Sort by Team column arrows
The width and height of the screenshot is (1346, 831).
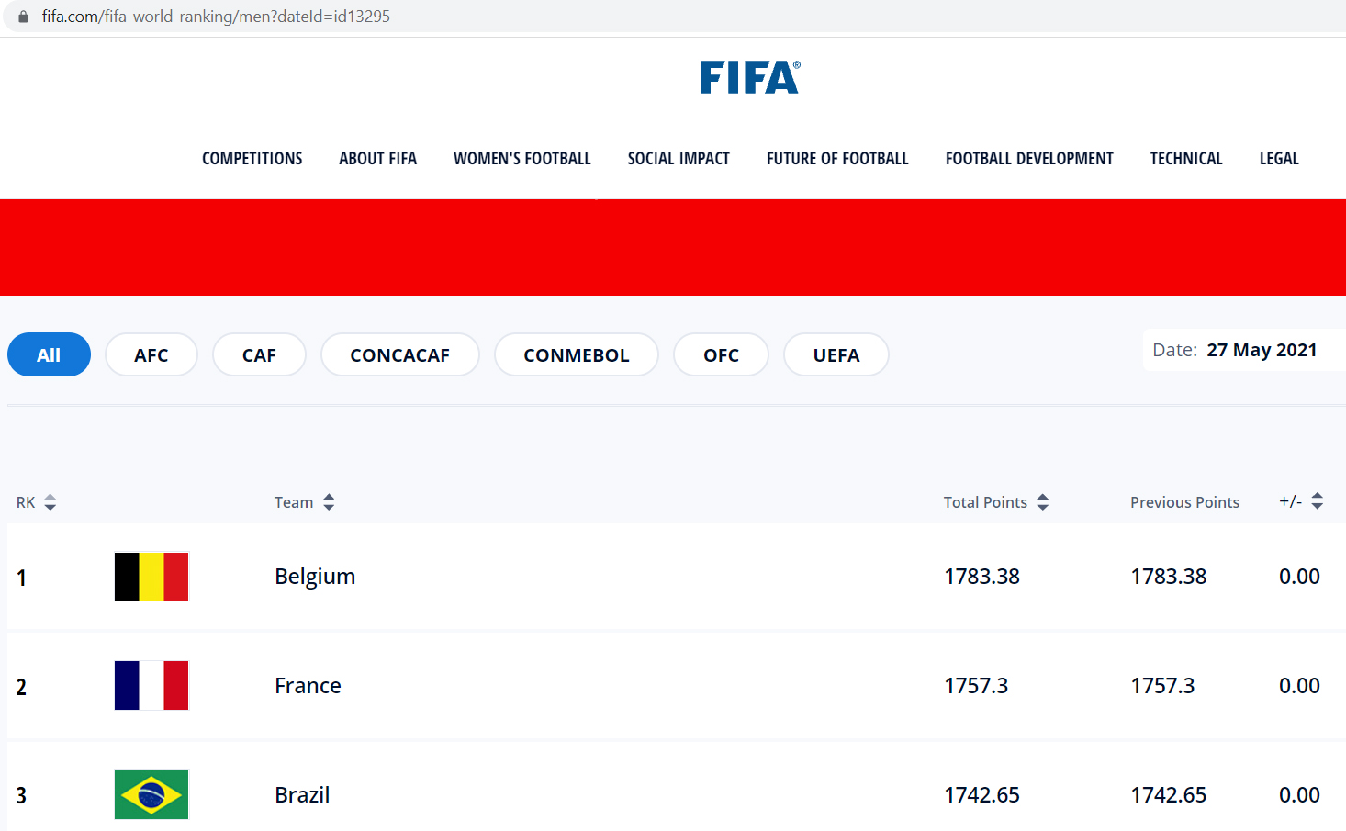[x=329, y=502]
